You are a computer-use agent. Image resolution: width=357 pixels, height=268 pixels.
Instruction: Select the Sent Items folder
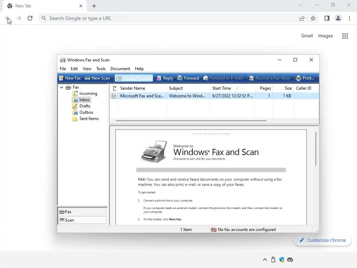[85, 119]
